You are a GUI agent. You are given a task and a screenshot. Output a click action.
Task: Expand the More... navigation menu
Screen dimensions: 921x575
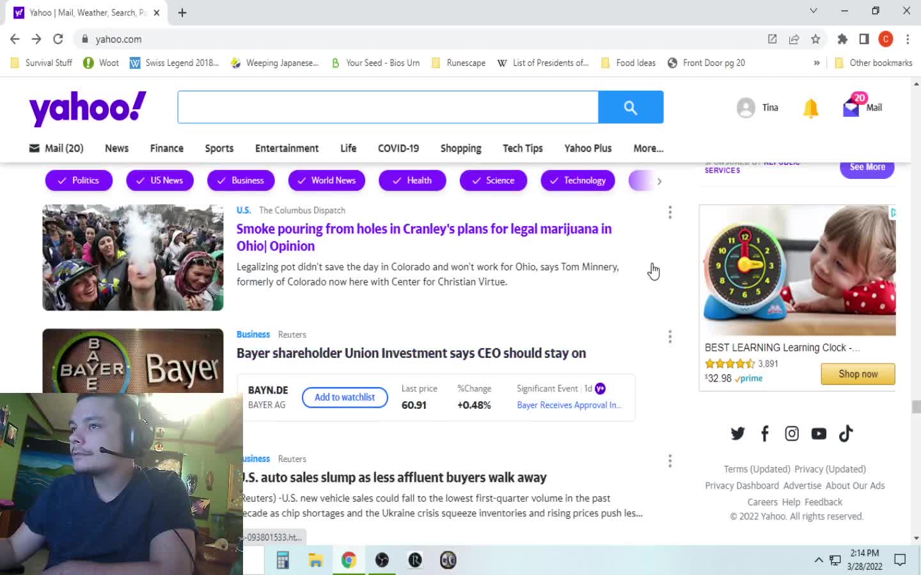click(649, 148)
